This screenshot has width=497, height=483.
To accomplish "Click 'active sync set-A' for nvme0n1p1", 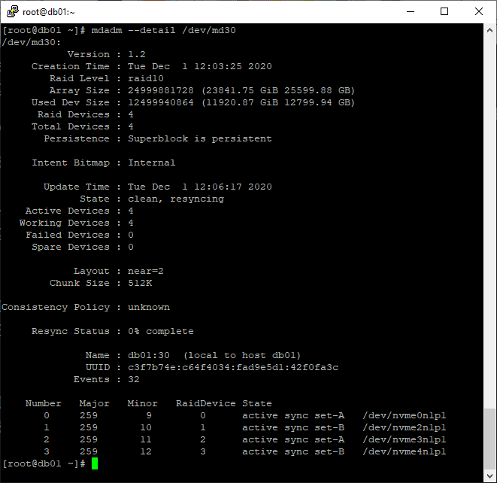I will click(293, 415).
